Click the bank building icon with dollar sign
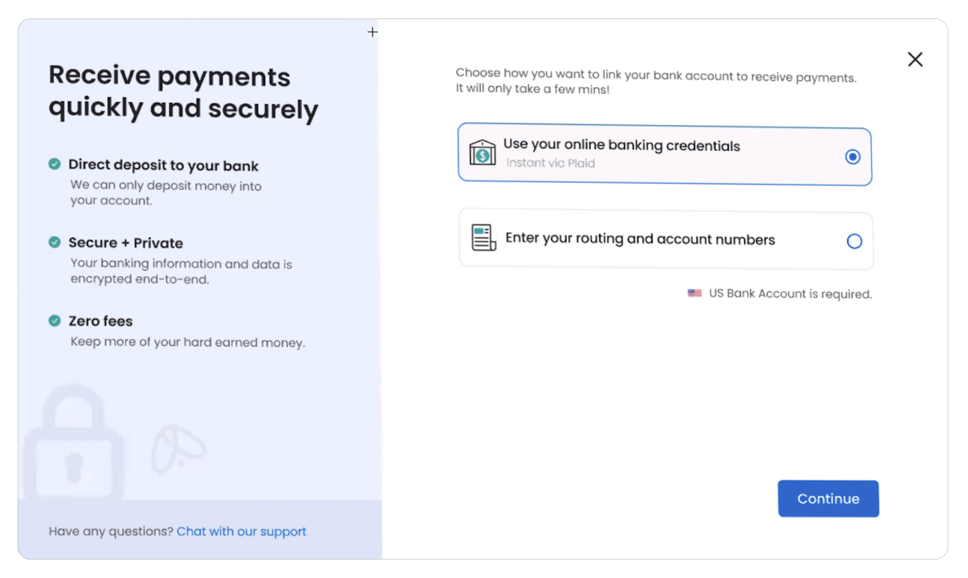 click(x=482, y=153)
